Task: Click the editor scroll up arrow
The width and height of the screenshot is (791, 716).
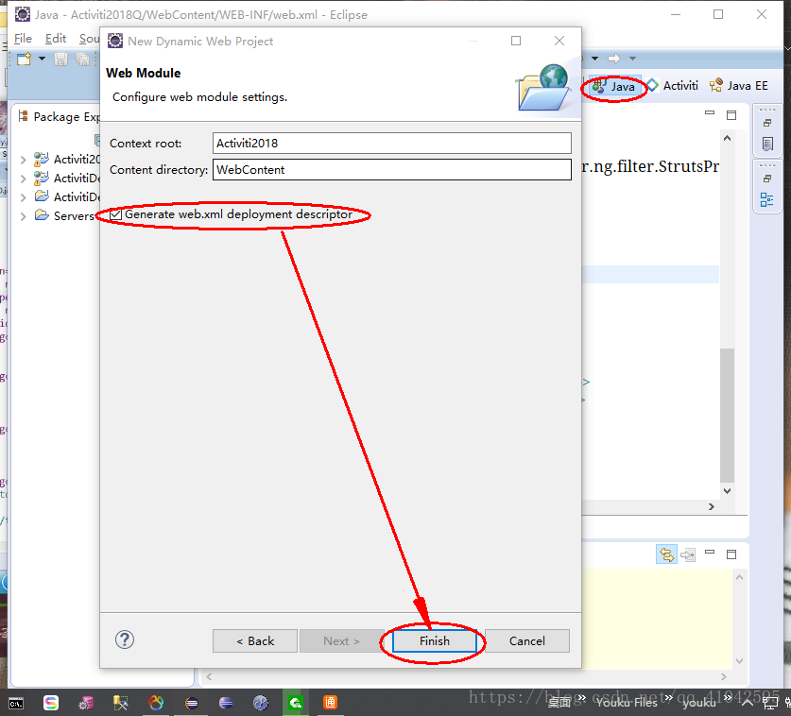Action: click(727, 138)
